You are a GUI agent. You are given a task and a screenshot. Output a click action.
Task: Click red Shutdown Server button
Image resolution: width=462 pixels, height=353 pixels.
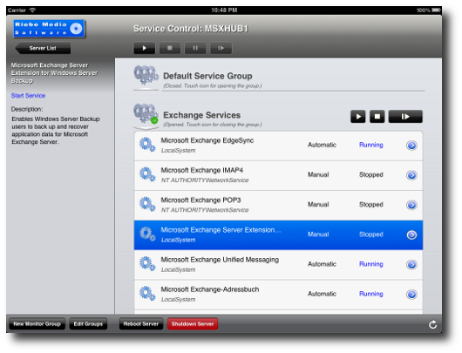[193, 324]
